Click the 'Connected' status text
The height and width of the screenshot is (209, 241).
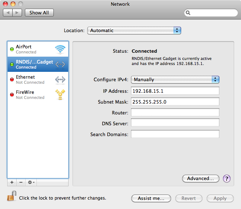point(144,51)
